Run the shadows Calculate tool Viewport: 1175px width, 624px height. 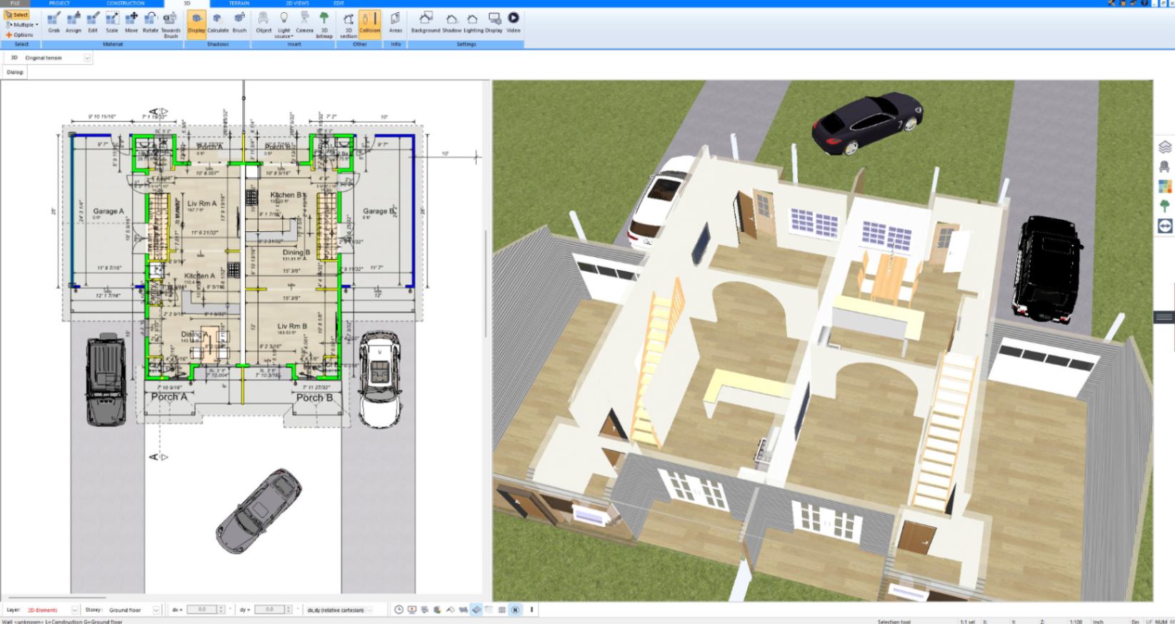[x=218, y=22]
